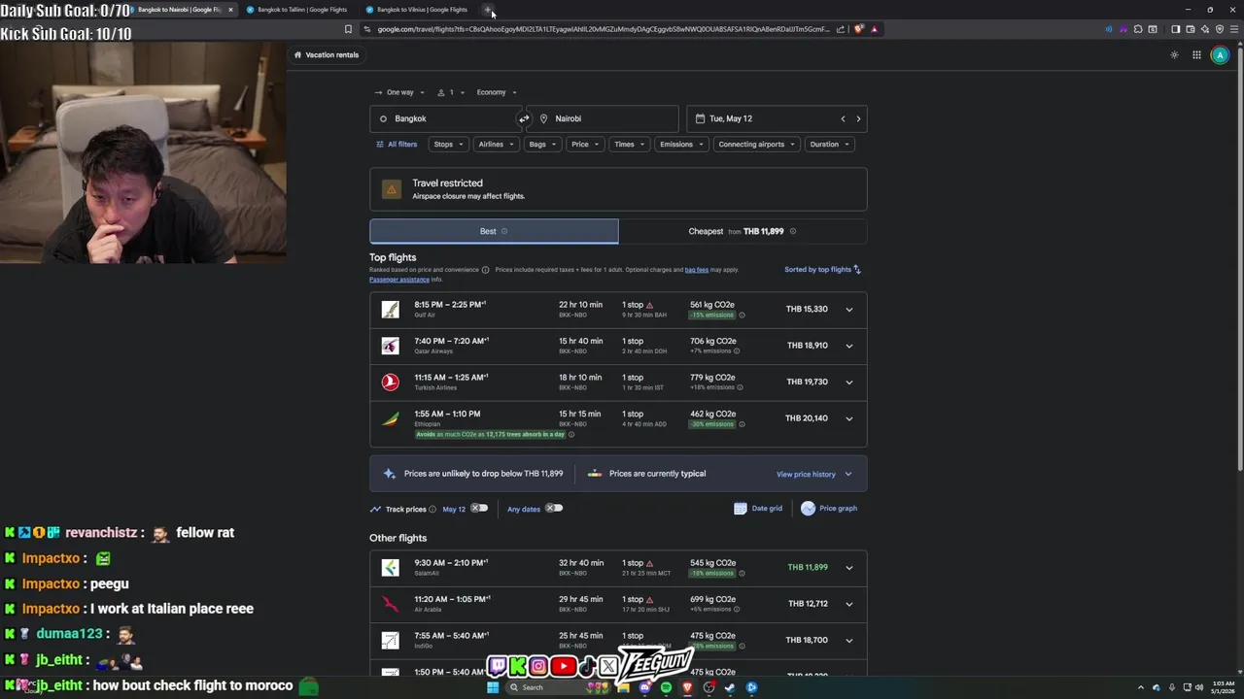Screen dimensions: 1244x699
Task: Go to next date arrow
Action: coord(858,118)
